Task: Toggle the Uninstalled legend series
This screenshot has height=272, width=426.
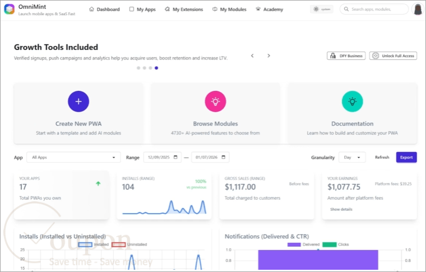Action: 129,245
